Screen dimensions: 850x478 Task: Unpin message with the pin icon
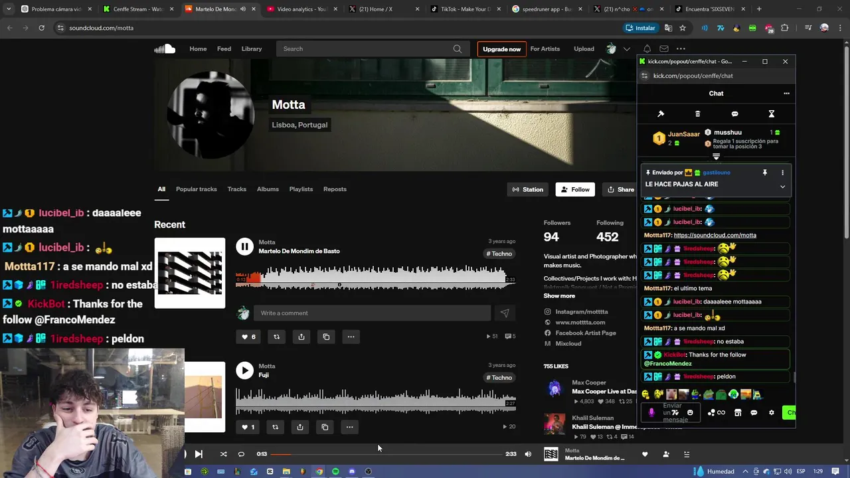tap(765, 173)
